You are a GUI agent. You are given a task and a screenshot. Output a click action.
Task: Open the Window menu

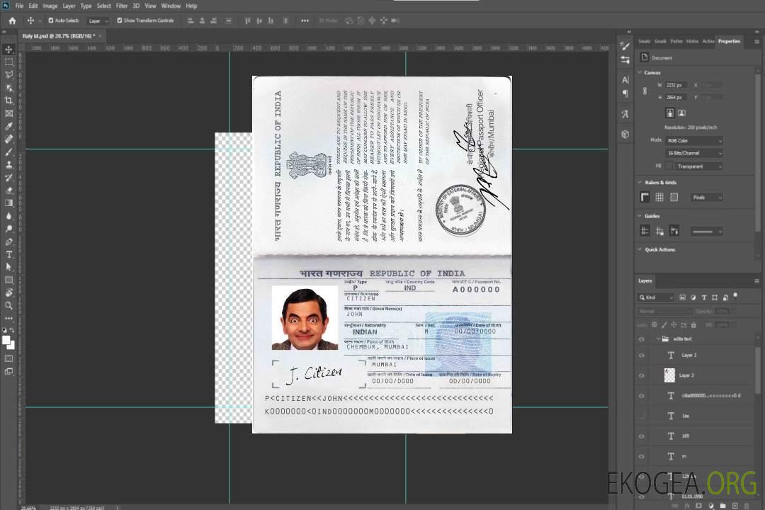coord(171,6)
